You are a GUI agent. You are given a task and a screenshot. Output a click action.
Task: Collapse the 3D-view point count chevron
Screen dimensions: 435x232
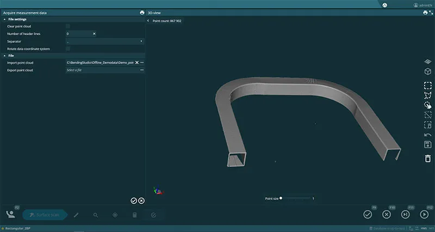click(148, 21)
